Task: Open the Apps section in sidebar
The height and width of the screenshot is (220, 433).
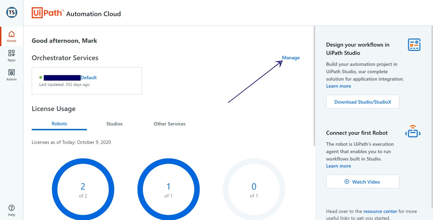Action: pyautogui.click(x=11, y=56)
